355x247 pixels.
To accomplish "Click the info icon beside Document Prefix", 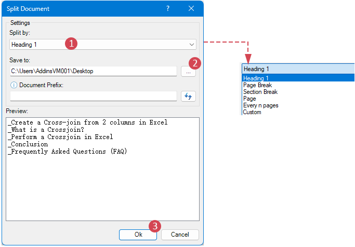I will (x=13, y=85).
